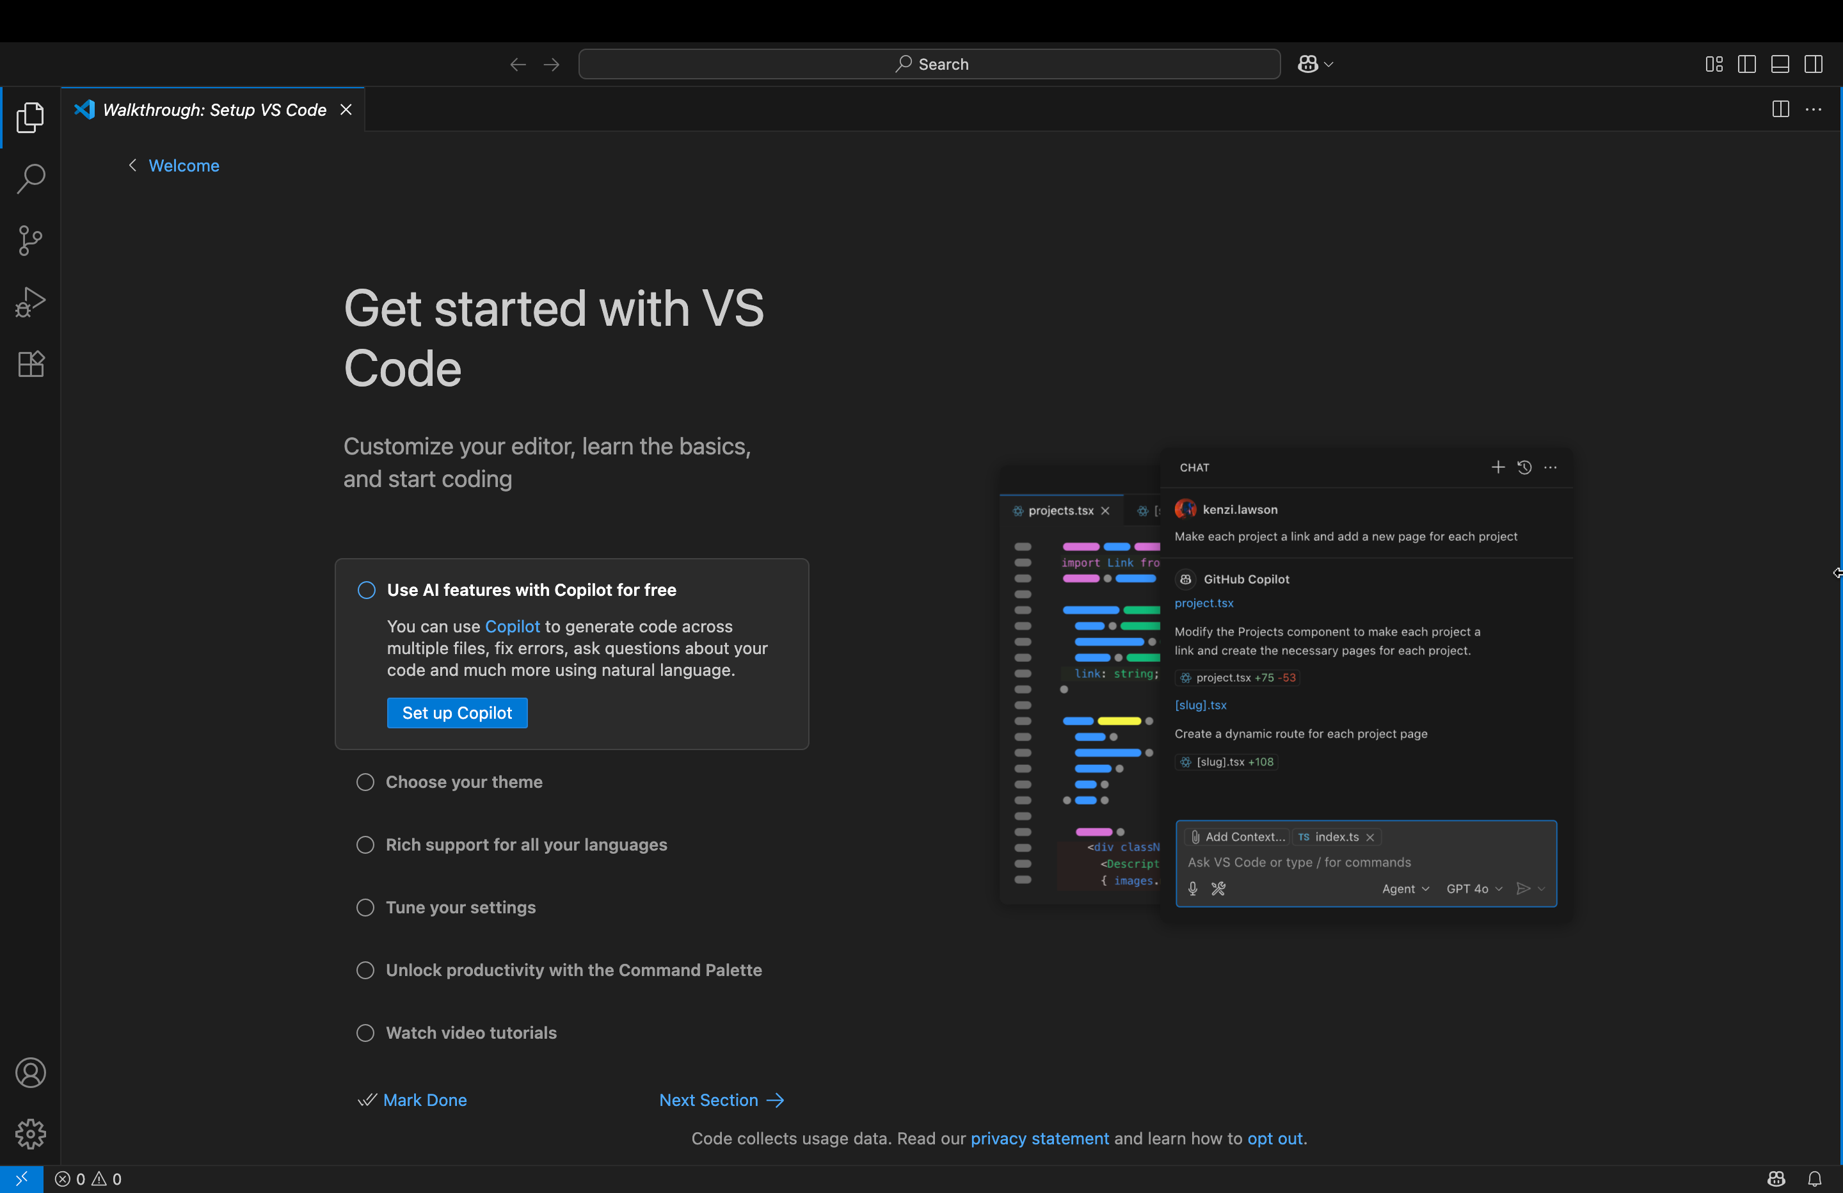
Task: Mark the Copilot AI features step complete
Action: [366, 590]
